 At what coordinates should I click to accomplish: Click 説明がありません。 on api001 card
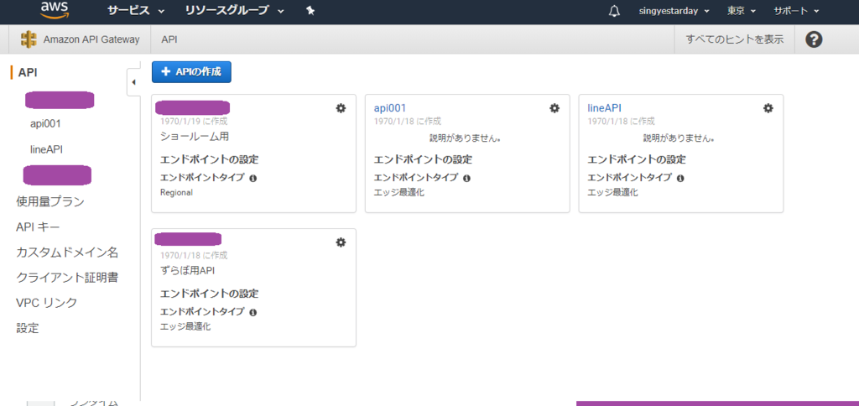point(467,138)
